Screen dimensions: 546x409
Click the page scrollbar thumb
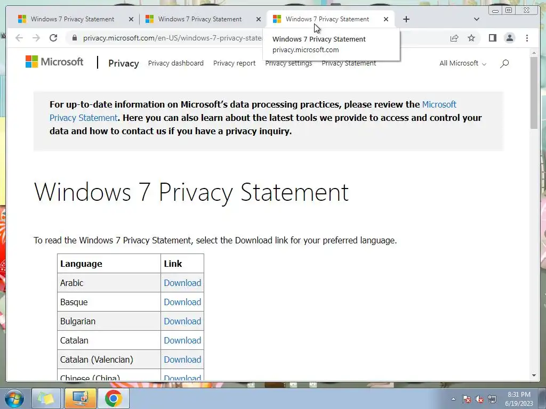pos(534,93)
